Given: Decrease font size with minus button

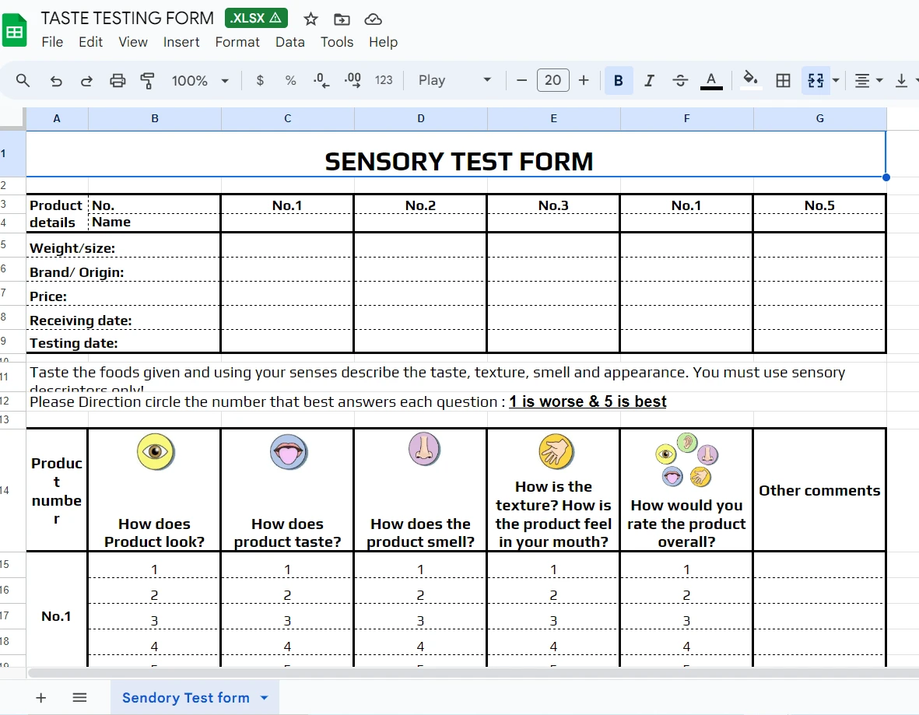Looking at the screenshot, I should coord(521,80).
